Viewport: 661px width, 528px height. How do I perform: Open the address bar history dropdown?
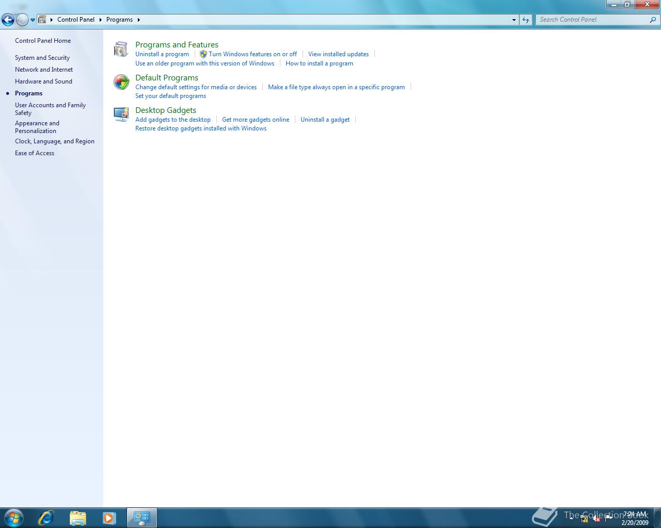tap(514, 20)
